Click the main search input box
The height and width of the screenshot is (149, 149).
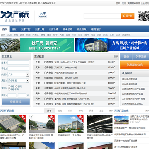click(x=102, y=16)
